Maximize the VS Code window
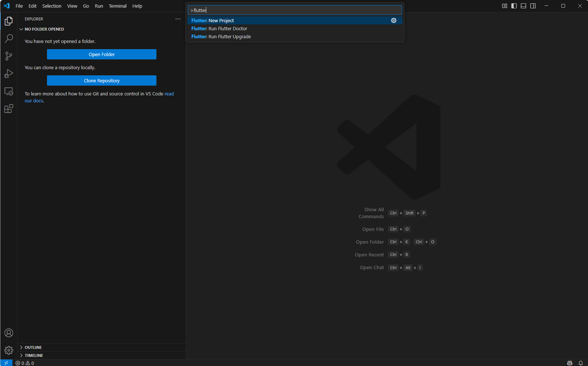588x366 pixels. pyautogui.click(x=563, y=6)
